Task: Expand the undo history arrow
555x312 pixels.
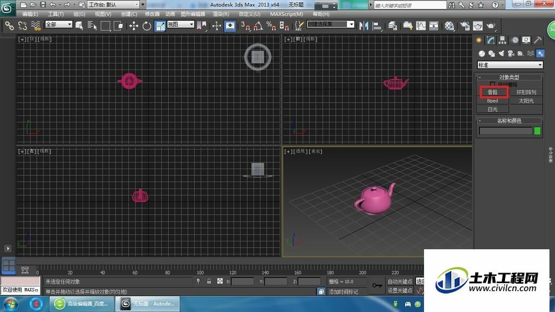Action: pos(60,5)
